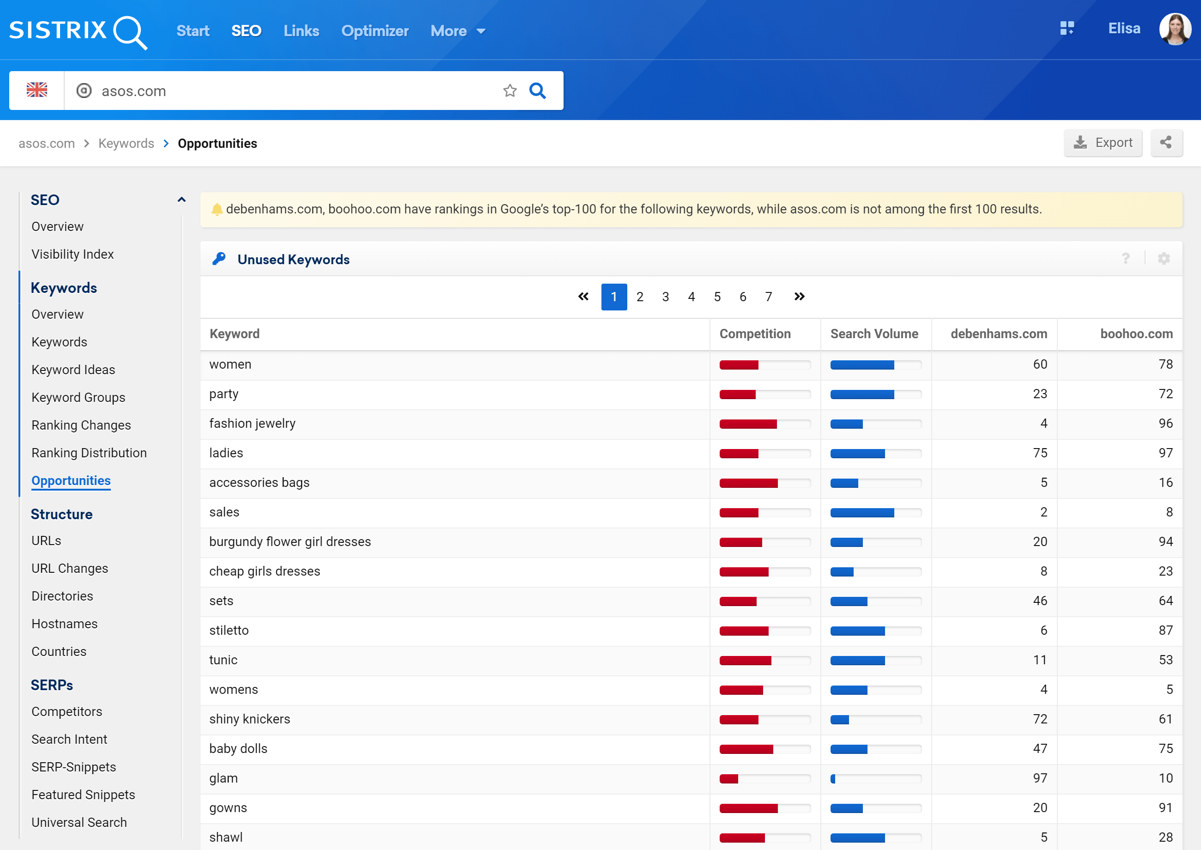The image size is (1201, 850).
Task: Go to page 7
Action: click(768, 297)
